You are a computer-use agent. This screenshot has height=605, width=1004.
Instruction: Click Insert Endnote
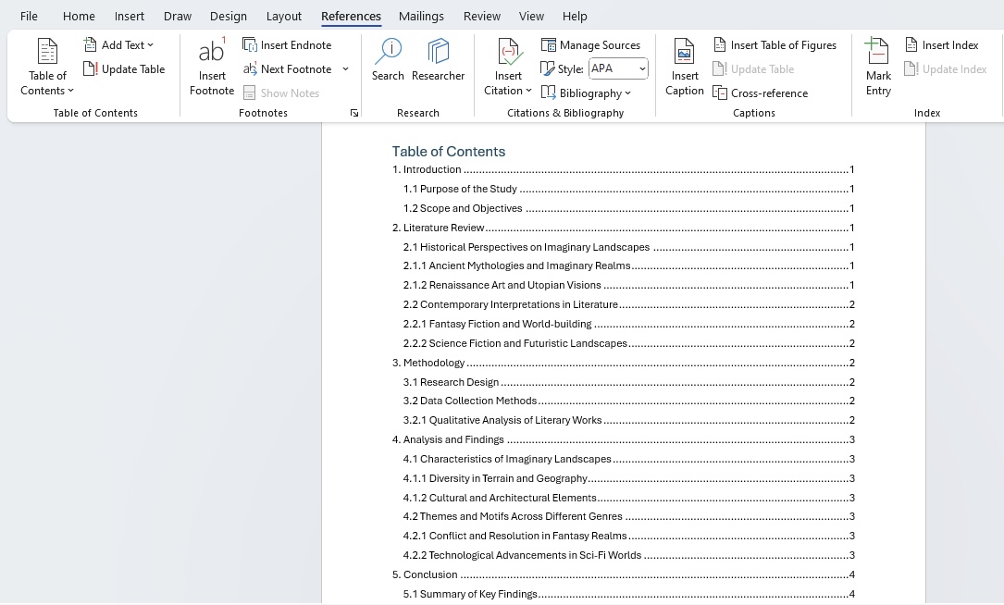tap(287, 44)
